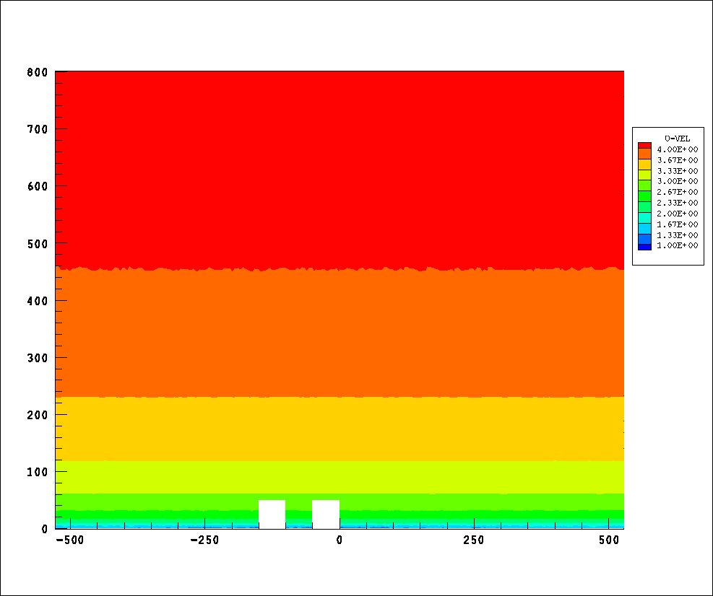Click the 250 label on the horizontal axis
This screenshot has height=596, width=713.
pos(474,540)
